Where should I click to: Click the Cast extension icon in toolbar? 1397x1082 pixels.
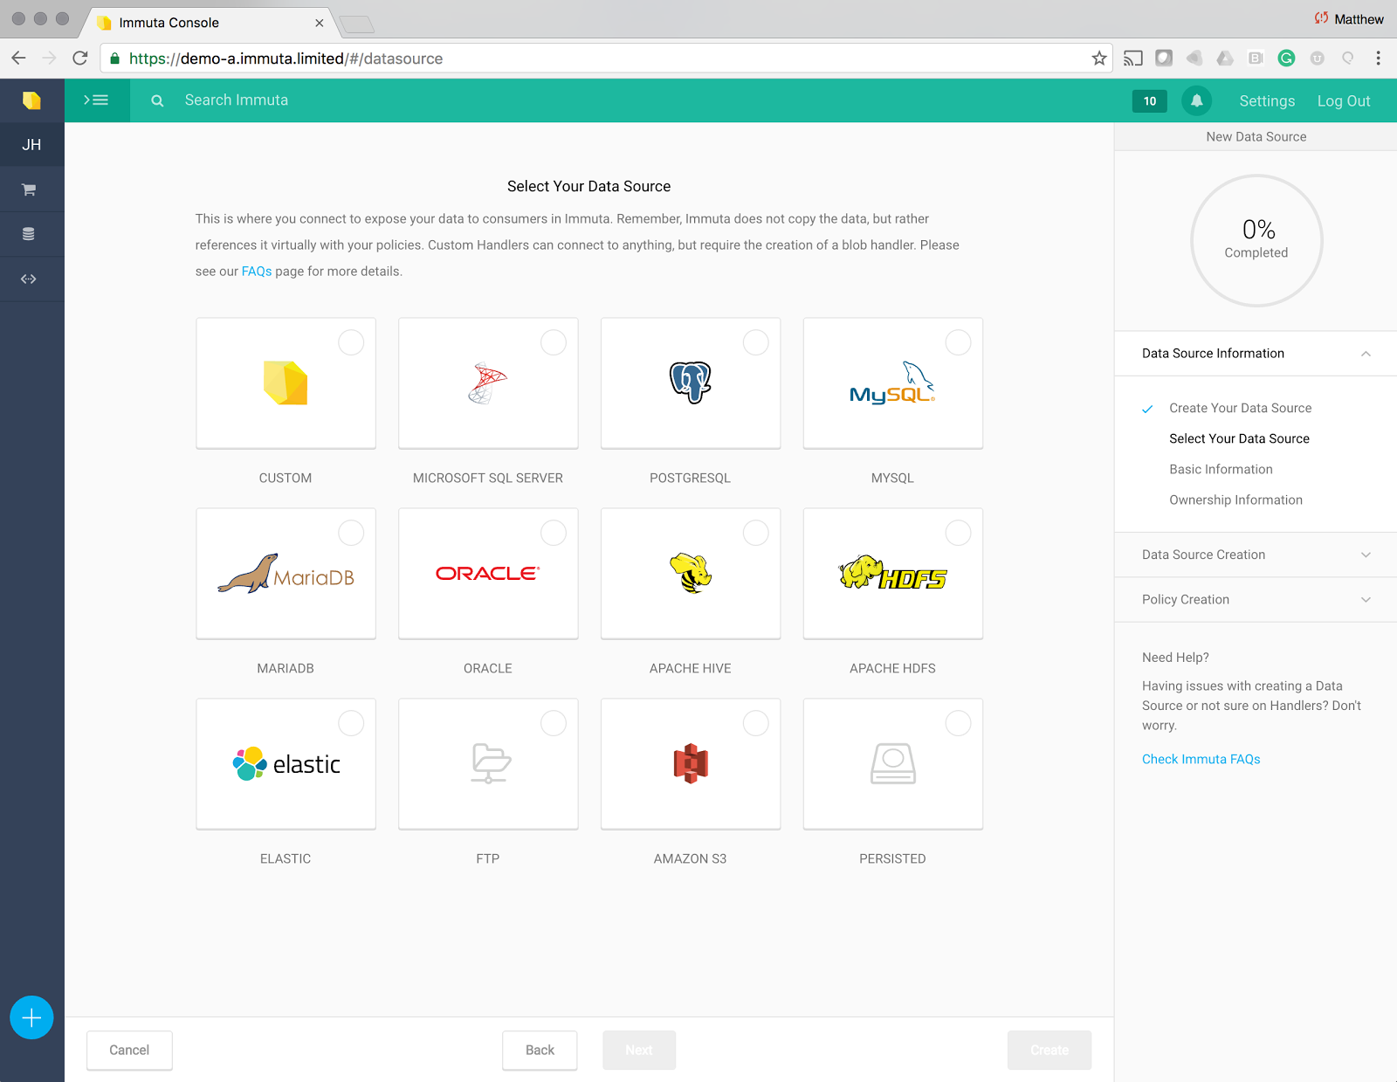coord(1132,59)
